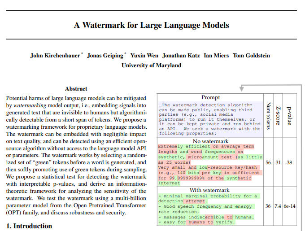The height and width of the screenshot is (231, 305).
Task: Click the text "Extremely efficient on average term"
Action: tap(206, 146)
